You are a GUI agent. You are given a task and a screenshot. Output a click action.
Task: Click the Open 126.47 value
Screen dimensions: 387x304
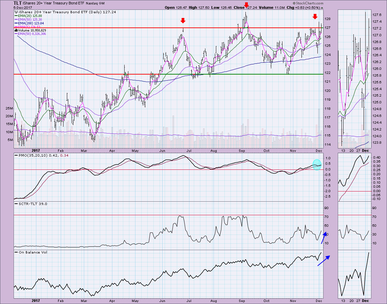point(176,8)
